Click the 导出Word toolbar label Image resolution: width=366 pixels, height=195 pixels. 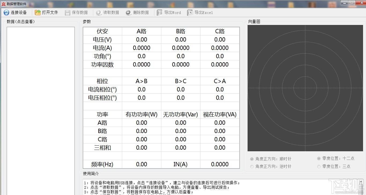coord(173,13)
